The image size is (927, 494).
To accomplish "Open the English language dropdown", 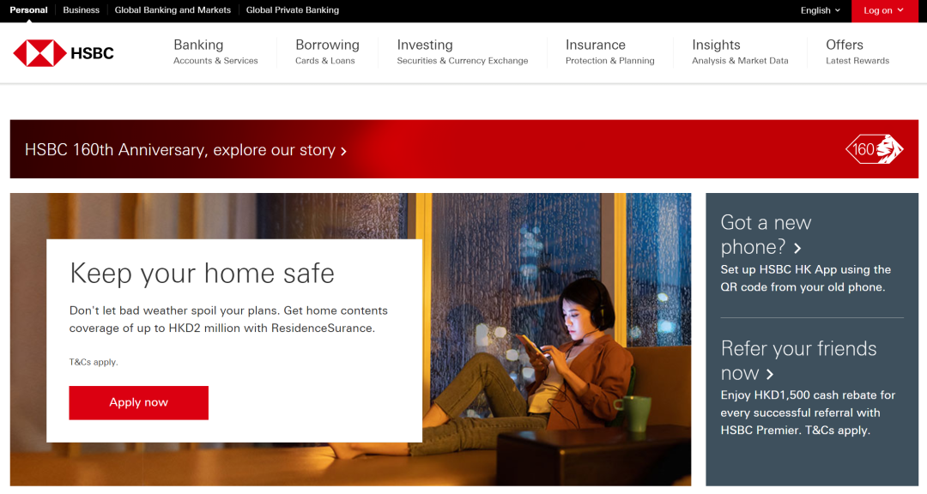I will click(820, 10).
